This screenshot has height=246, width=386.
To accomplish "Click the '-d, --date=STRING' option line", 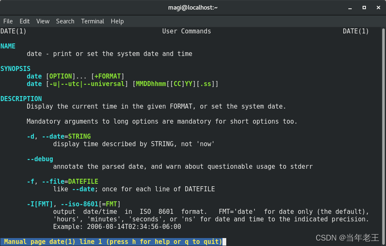I will (x=59, y=137).
